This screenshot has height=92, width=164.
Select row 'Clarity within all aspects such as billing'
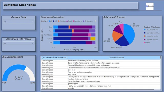tap(100, 65)
